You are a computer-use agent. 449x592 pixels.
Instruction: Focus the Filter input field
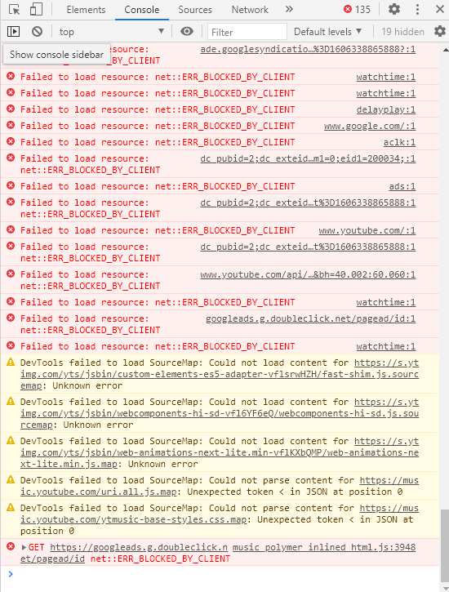[247, 32]
